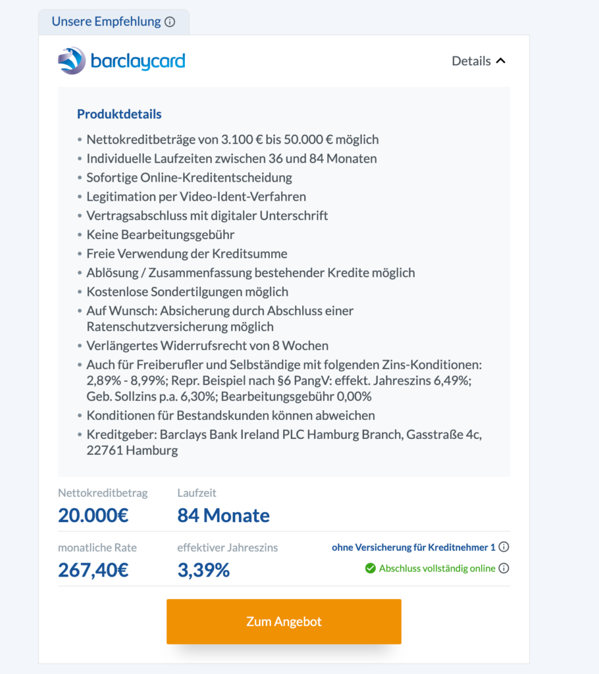Click the Laufzeit label

[x=197, y=492]
